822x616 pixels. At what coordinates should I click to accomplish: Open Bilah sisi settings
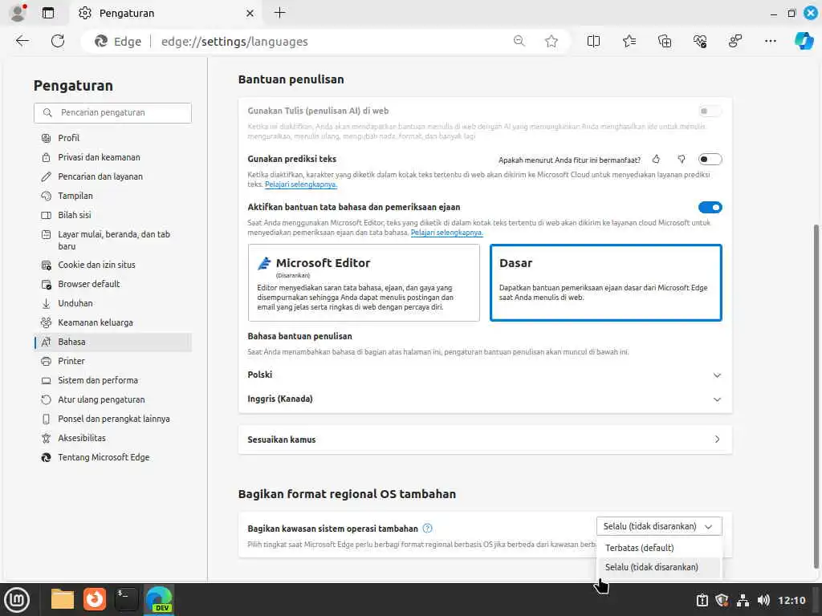[112, 215]
